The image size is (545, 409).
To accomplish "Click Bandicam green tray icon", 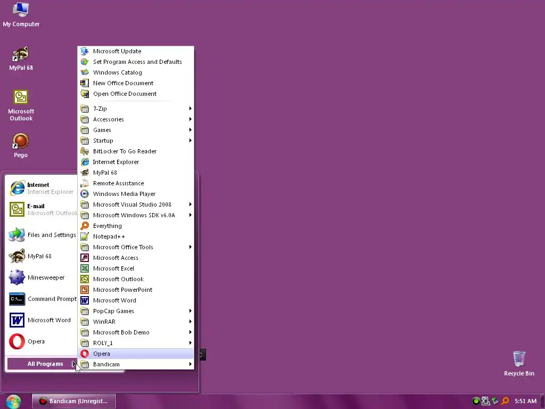I will pyautogui.click(x=476, y=401).
